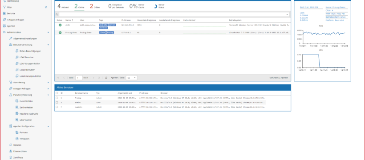Click the LDAP Gruppen-Rollen icon

(x=17, y=64)
